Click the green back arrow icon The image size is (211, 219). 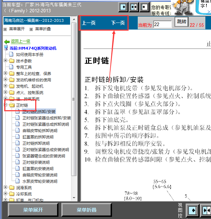point(7,42)
